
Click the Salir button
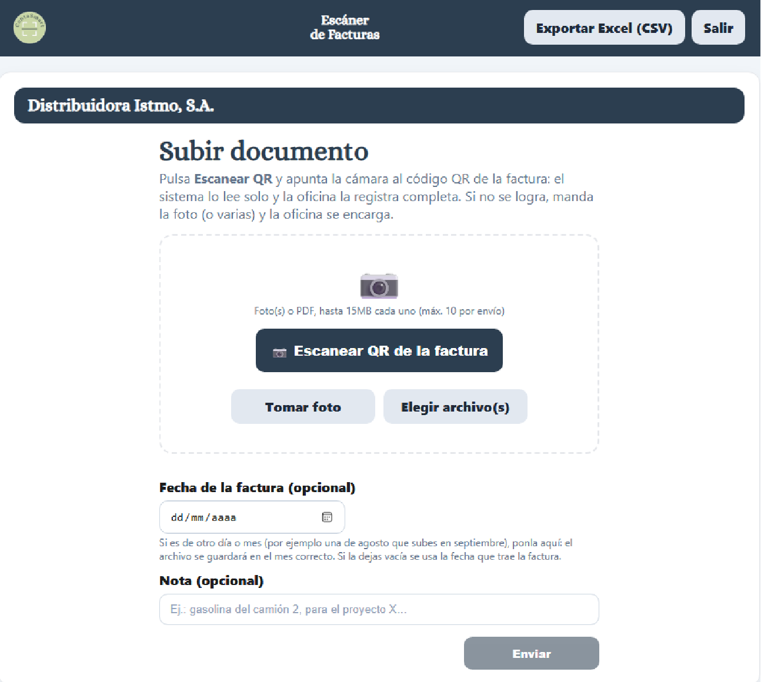(718, 28)
